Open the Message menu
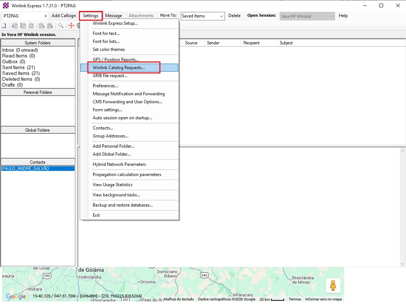 tap(114, 16)
